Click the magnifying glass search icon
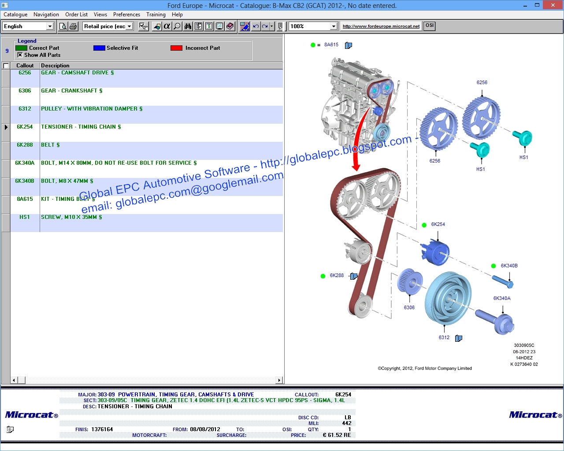Screen dimensions: 564x451 click(177, 26)
